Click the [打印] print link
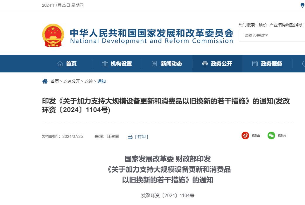The height and width of the screenshot is (205, 305). point(142,137)
